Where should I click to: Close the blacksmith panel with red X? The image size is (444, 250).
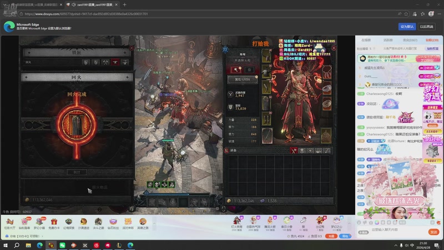[x=132, y=48]
